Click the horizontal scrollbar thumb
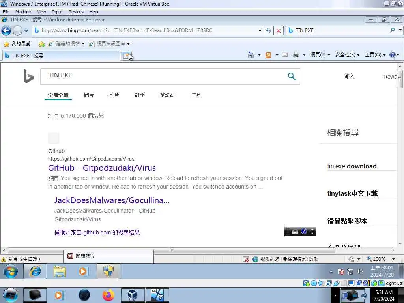This screenshot has width=404, height=303. pyautogui.click(x=171, y=250)
